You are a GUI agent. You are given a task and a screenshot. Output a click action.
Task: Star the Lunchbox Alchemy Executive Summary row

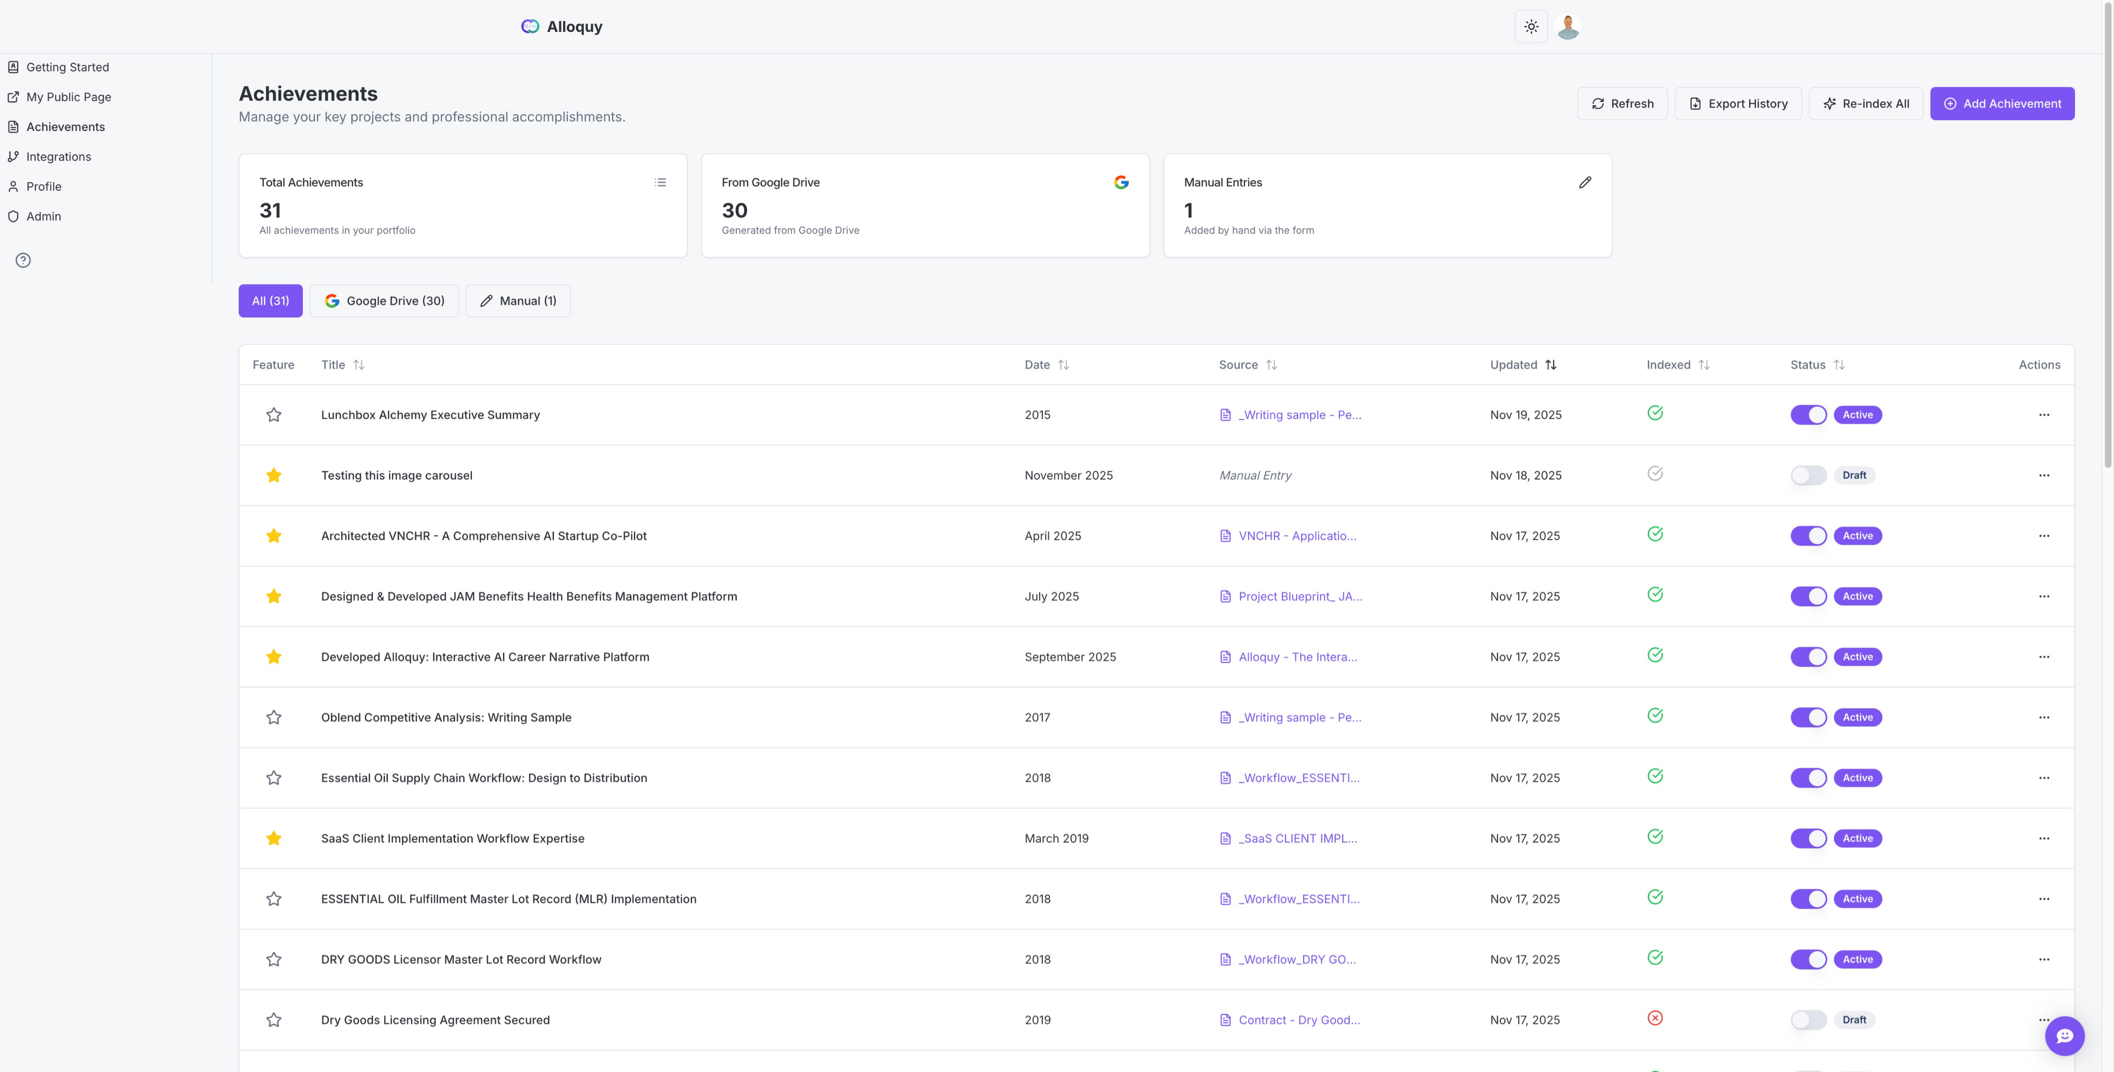tap(274, 415)
